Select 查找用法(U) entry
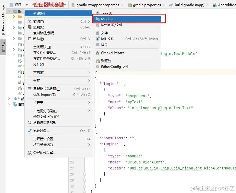This screenshot has height=193, width=236. point(59,47)
